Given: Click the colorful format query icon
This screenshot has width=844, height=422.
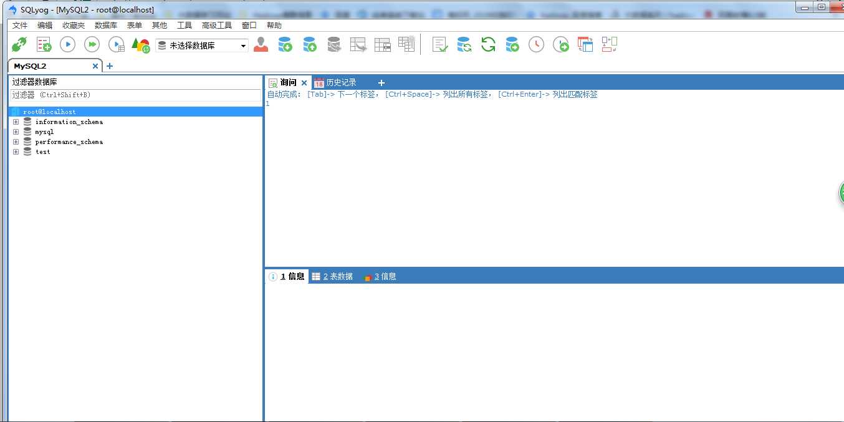Looking at the screenshot, I should point(141,45).
